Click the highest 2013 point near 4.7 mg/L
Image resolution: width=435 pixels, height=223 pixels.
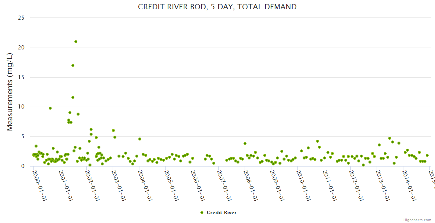coord(390,138)
